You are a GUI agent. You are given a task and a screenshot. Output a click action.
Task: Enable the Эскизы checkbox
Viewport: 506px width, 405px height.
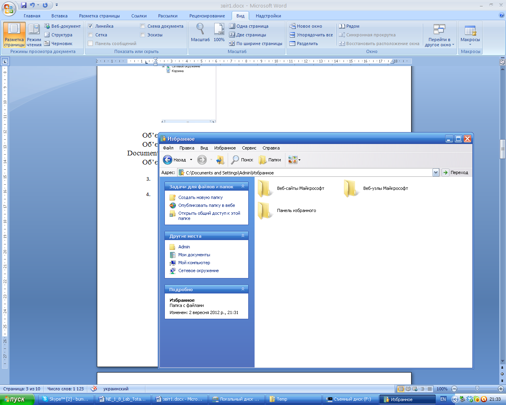point(143,35)
